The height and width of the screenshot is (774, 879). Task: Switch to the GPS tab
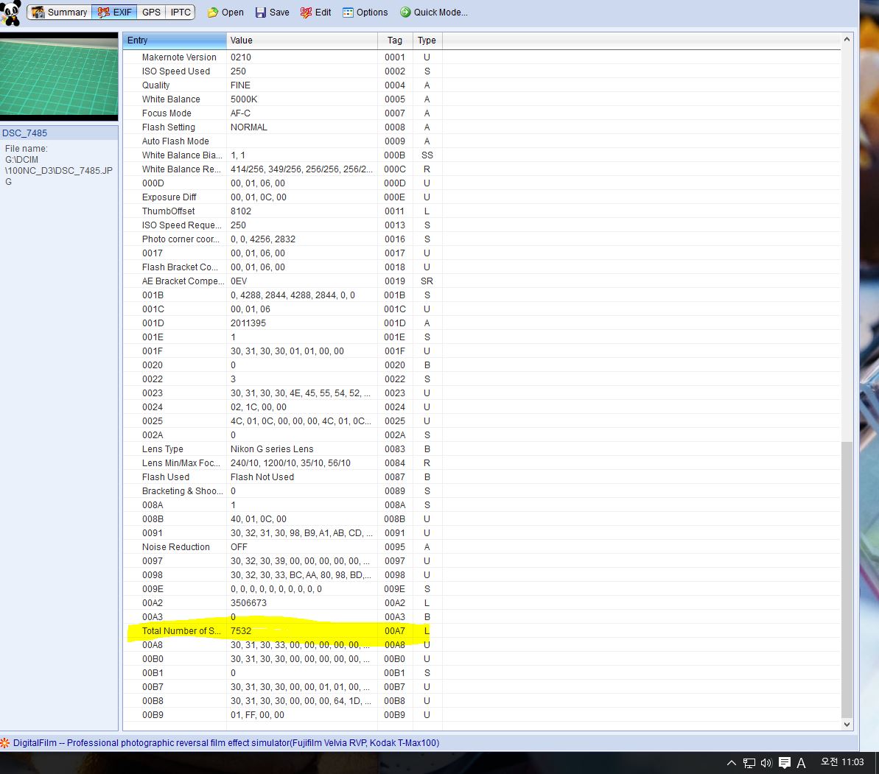click(151, 13)
